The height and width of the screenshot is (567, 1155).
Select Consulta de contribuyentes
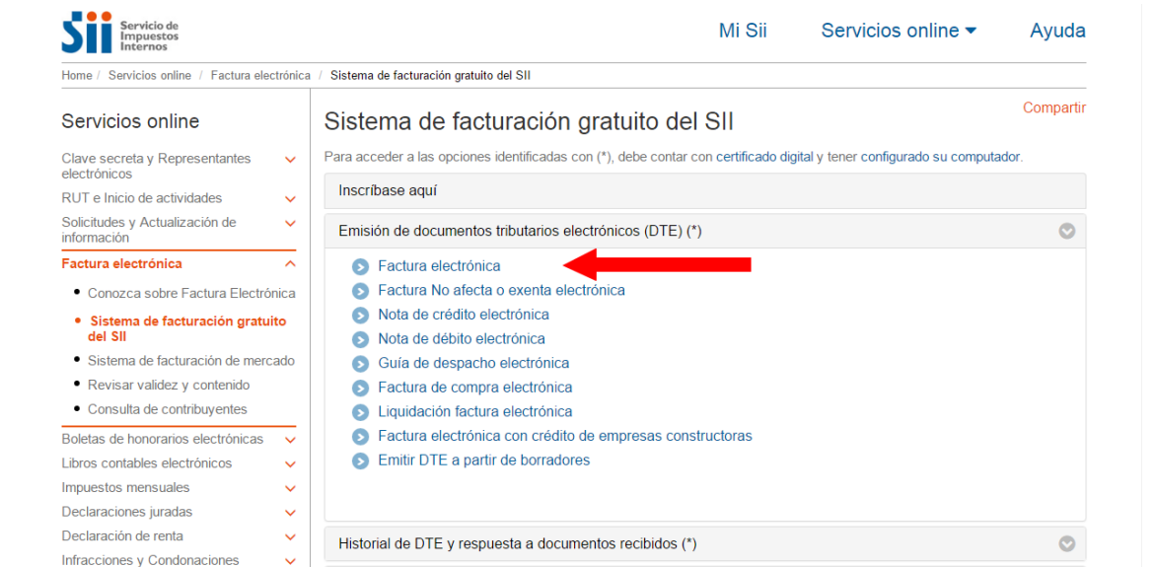pyautogui.click(x=168, y=408)
